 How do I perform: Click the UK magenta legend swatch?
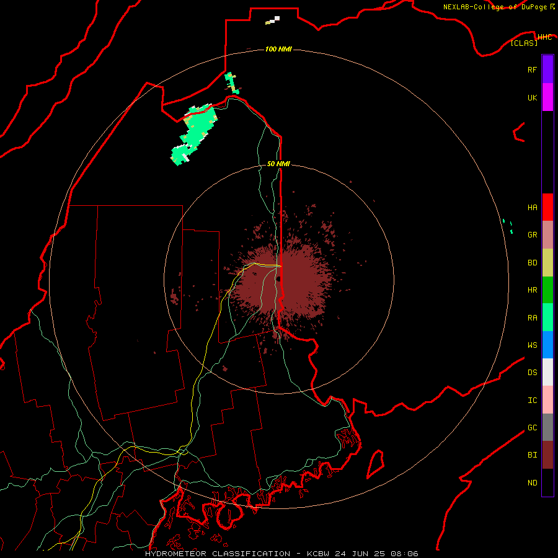click(547, 97)
